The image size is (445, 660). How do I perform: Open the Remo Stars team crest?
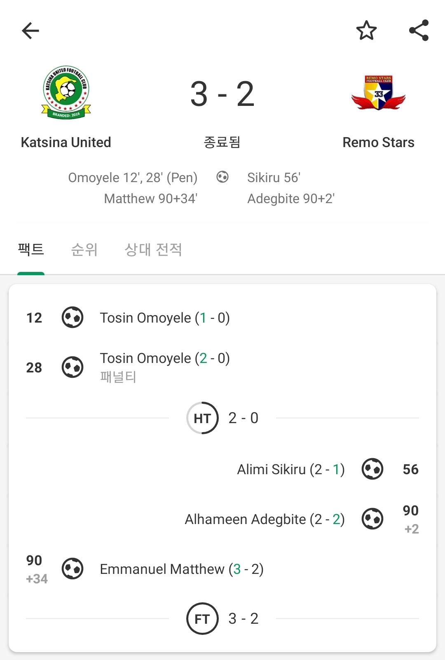378,93
